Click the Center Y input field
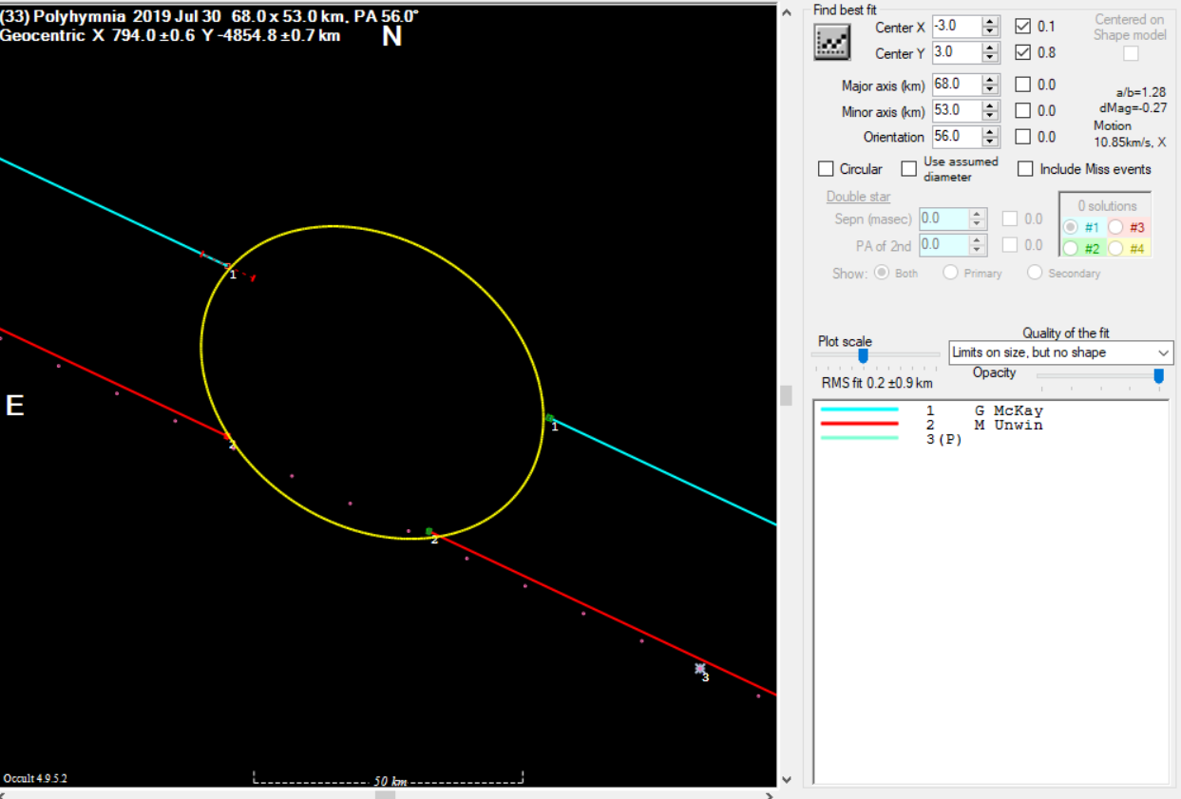 tap(957, 52)
